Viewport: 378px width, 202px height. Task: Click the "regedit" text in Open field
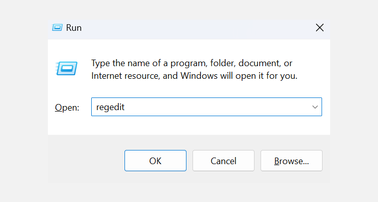(110, 107)
